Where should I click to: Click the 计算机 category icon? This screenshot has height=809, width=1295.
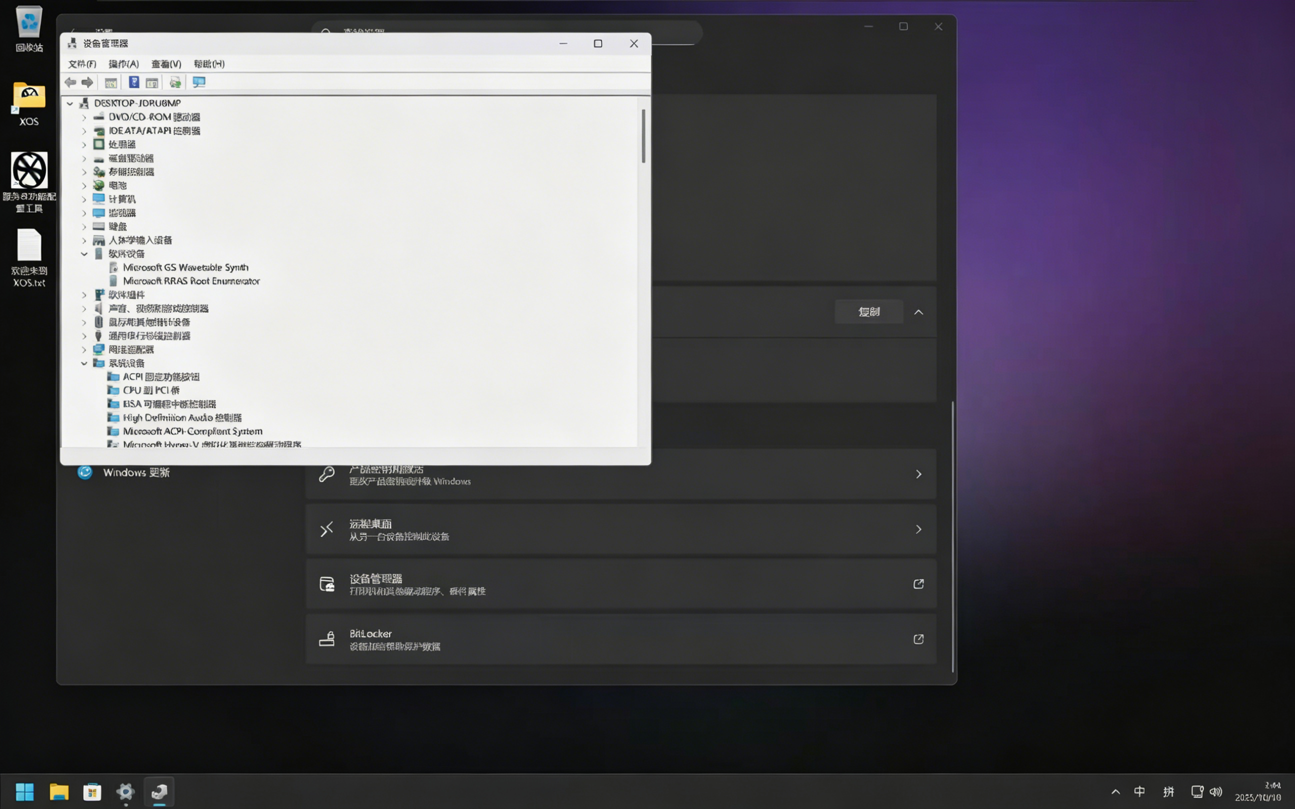pos(98,199)
